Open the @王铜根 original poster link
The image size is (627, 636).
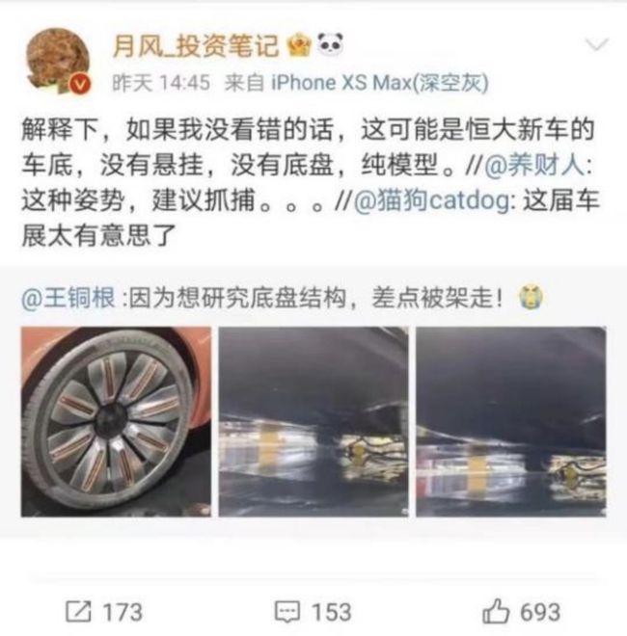tap(68, 298)
